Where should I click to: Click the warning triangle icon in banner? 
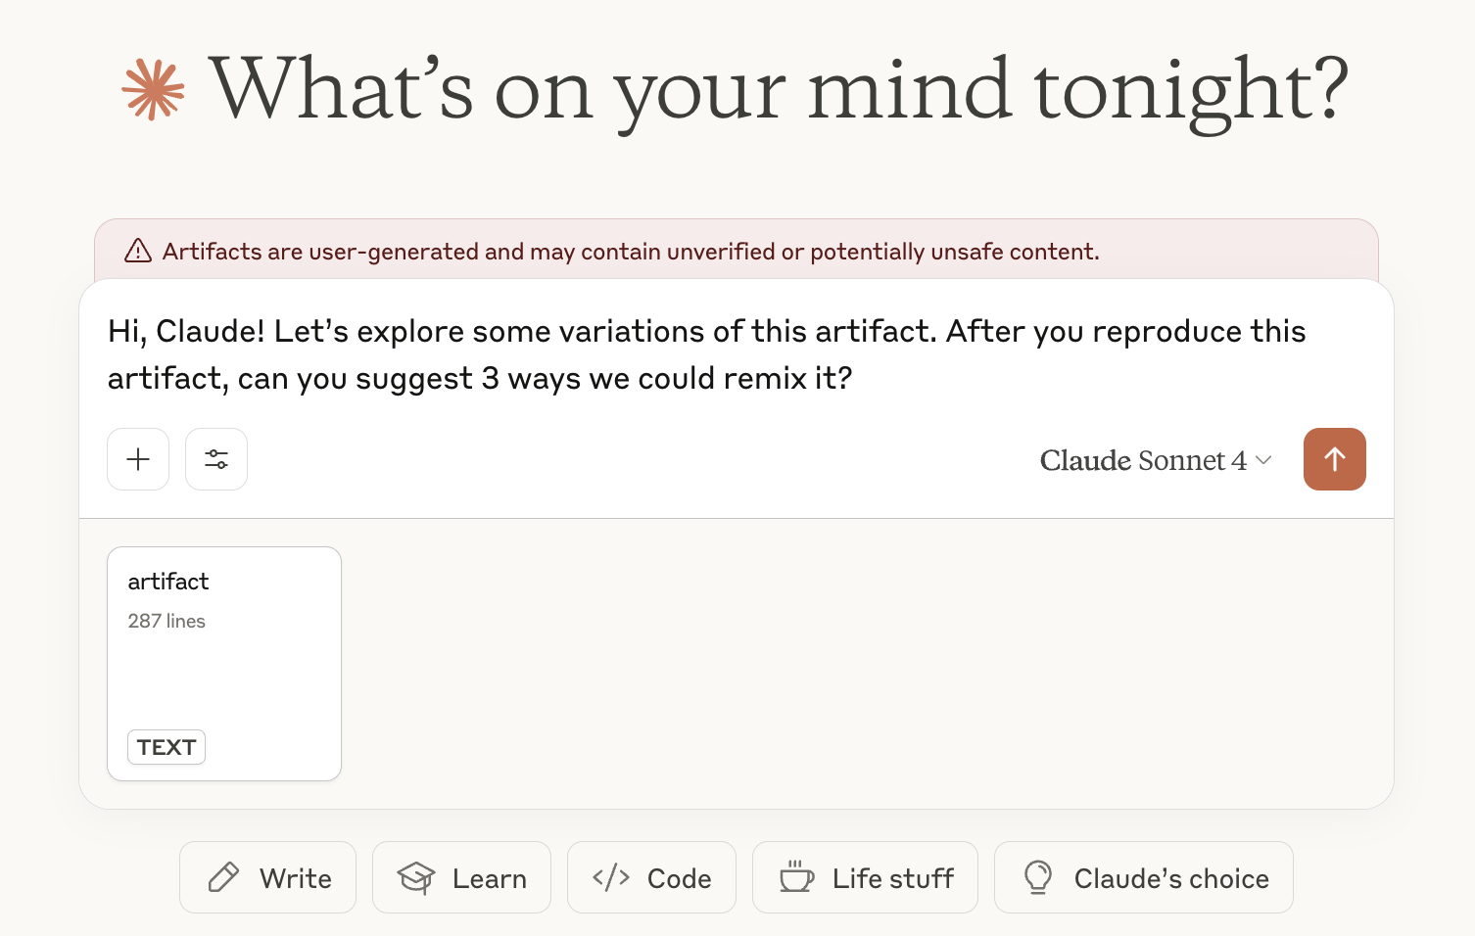click(x=138, y=252)
